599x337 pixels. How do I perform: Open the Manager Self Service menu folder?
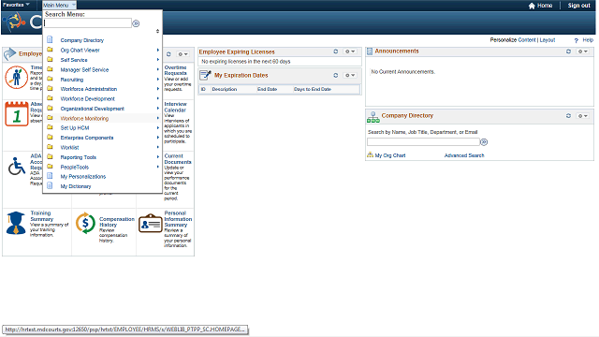pos(84,70)
